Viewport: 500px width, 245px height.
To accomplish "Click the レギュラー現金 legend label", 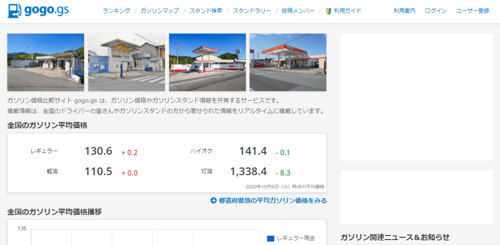I will [296, 238].
